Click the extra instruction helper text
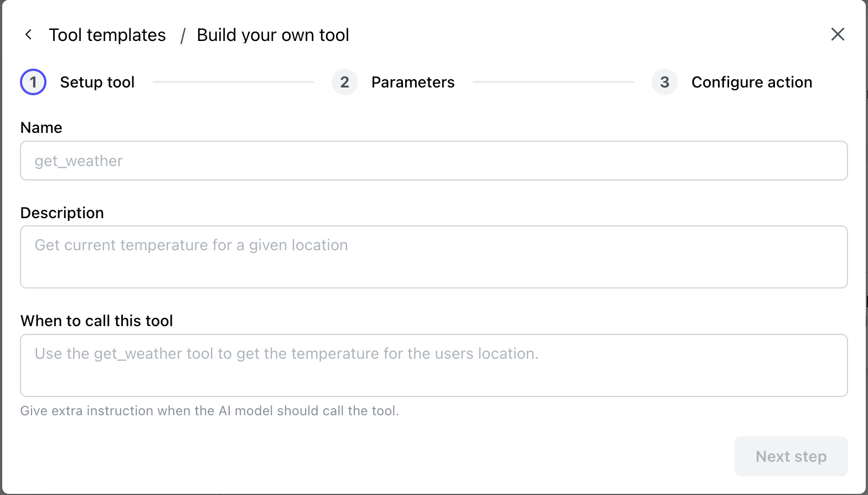Viewport: 868px width, 495px height. [209, 411]
